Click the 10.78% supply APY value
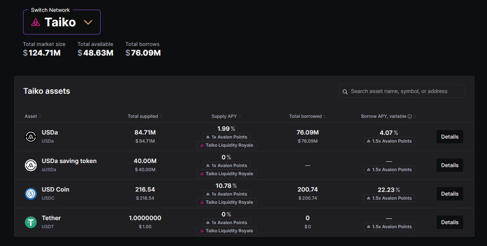The height and width of the screenshot is (246, 487). coord(226,186)
